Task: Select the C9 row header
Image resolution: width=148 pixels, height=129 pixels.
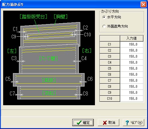Action: (110, 93)
